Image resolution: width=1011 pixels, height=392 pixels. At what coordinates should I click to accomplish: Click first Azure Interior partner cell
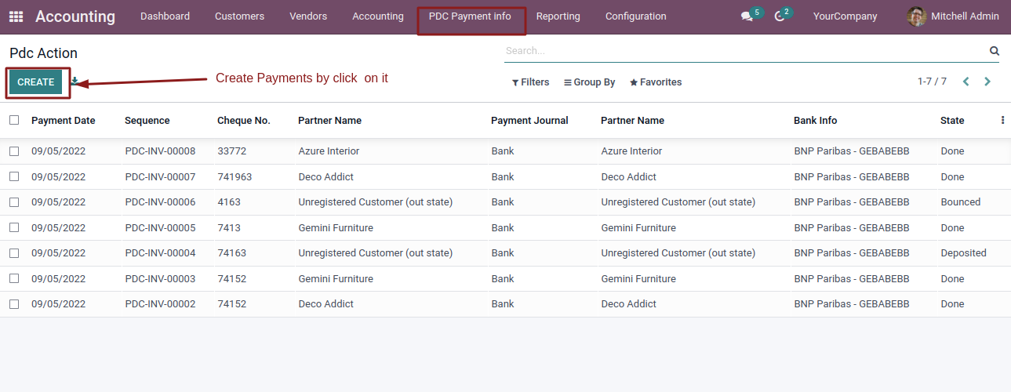[329, 151]
